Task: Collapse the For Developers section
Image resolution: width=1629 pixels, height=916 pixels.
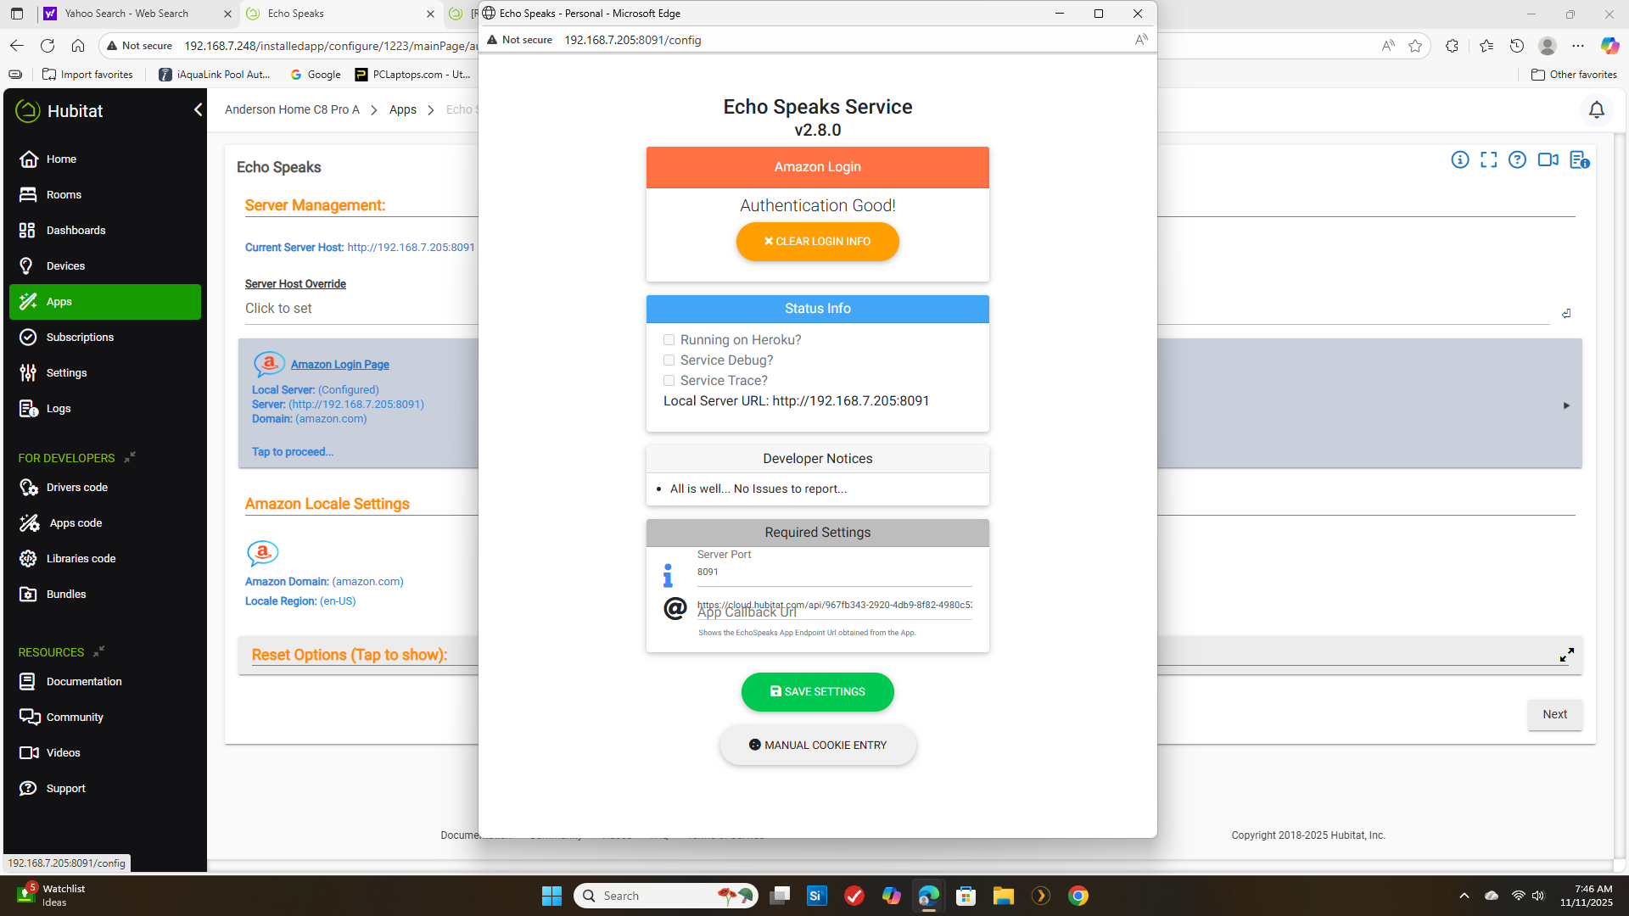Action: (x=130, y=457)
